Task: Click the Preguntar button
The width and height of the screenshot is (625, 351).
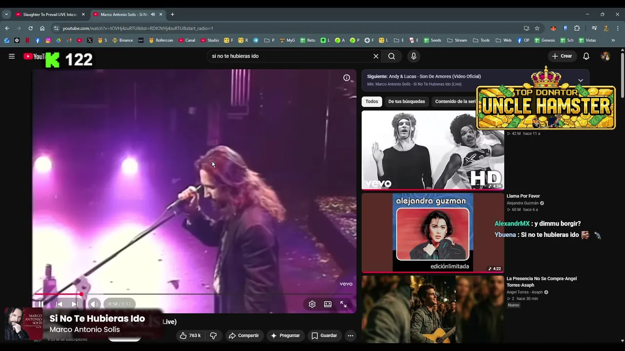Action: (x=285, y=335)
